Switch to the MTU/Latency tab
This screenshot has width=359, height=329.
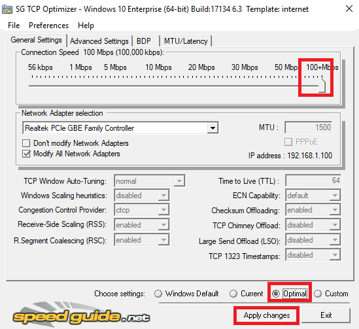186,41
